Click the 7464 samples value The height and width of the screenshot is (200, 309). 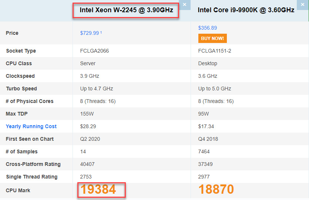(205, 151)
